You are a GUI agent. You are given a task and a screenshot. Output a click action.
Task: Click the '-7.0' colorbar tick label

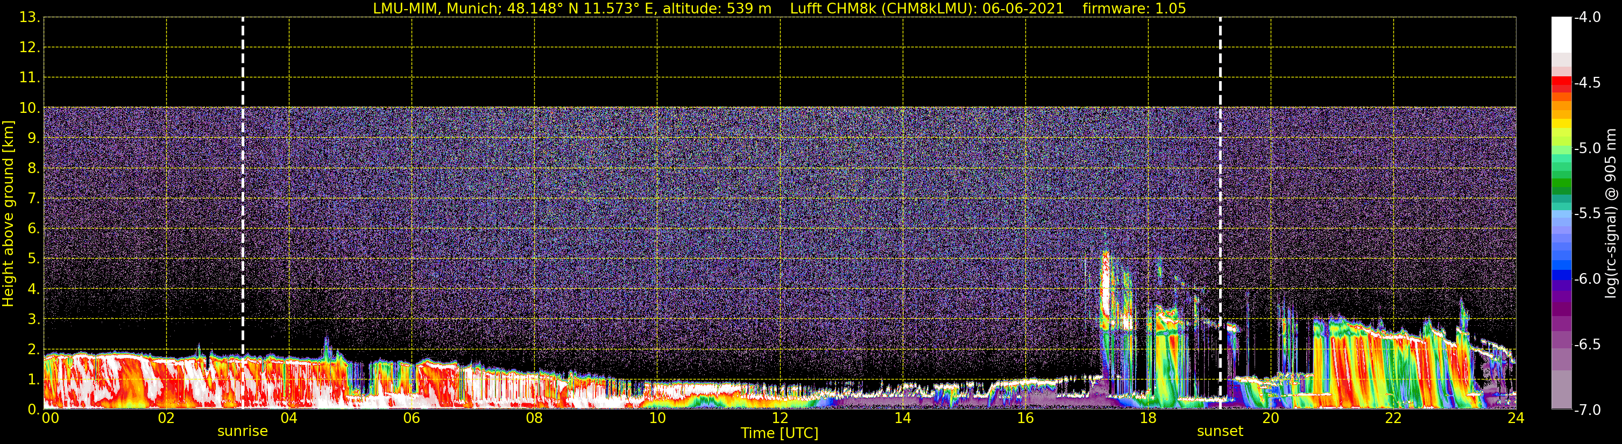(x=1588, y=410)
